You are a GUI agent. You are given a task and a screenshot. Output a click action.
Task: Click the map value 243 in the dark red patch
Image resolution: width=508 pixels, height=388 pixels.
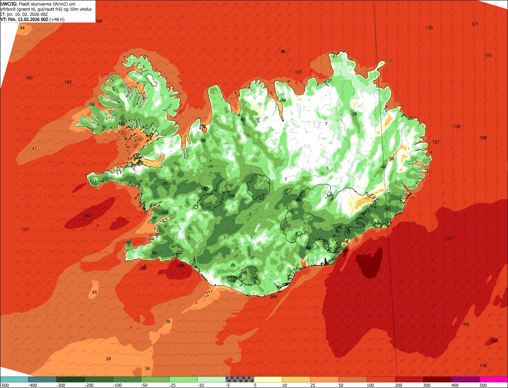(87, 215)
